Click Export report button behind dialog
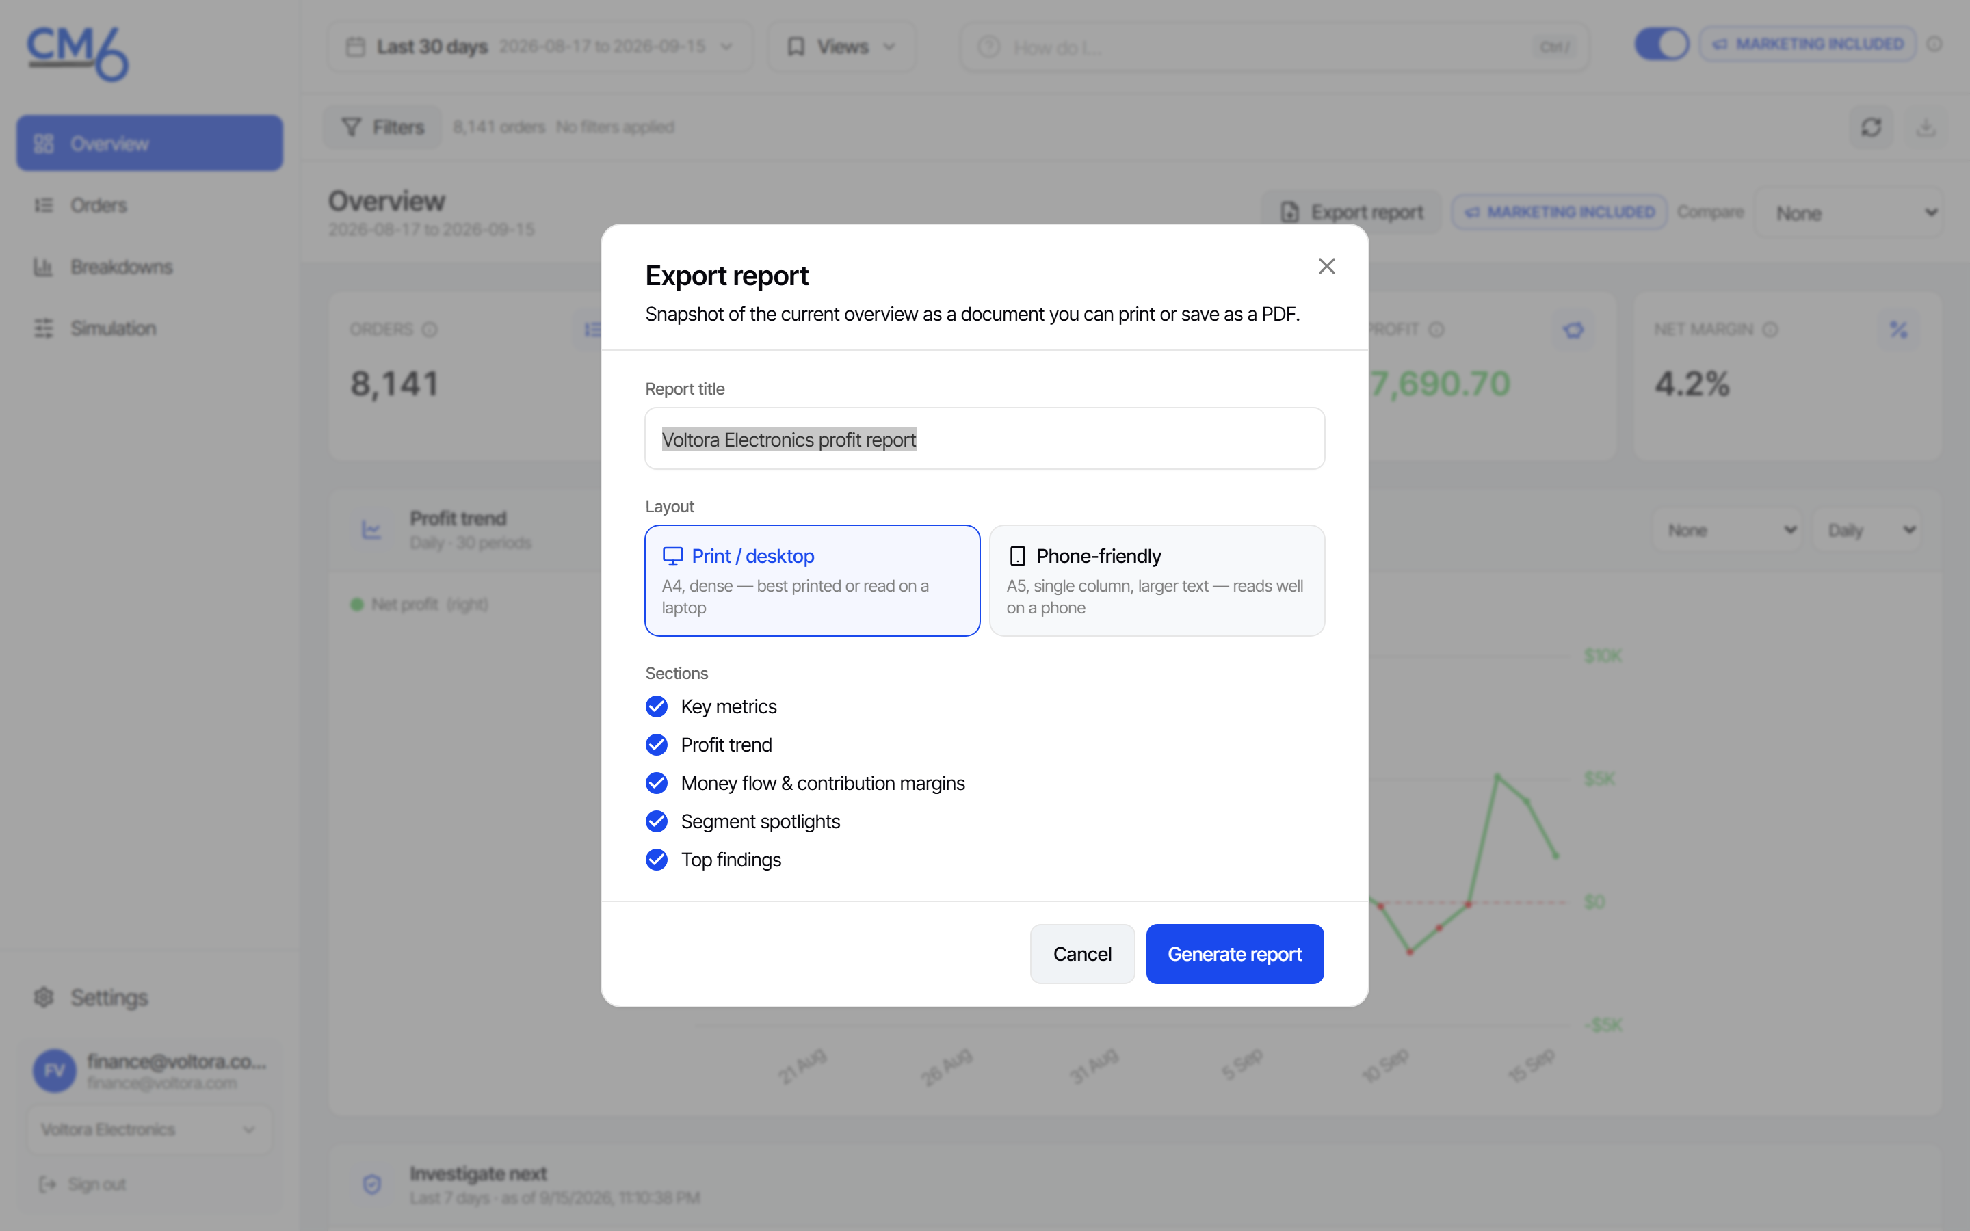 pyautogui.click(x=1352, y=213)
